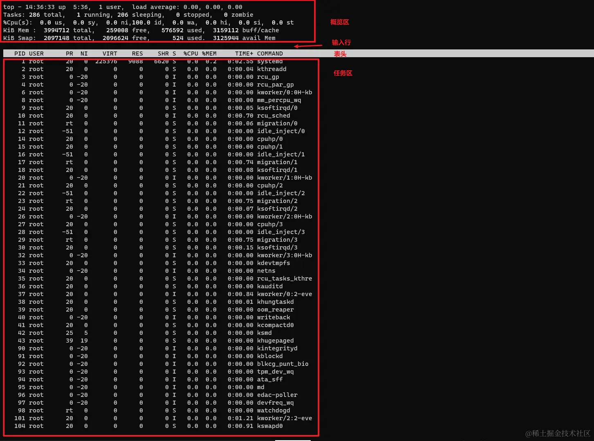Click the %MEM column header

[209, 53]
